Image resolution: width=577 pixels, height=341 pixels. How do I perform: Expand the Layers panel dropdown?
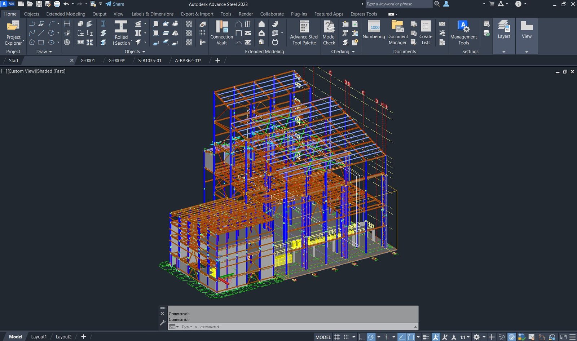coord(504,52)
